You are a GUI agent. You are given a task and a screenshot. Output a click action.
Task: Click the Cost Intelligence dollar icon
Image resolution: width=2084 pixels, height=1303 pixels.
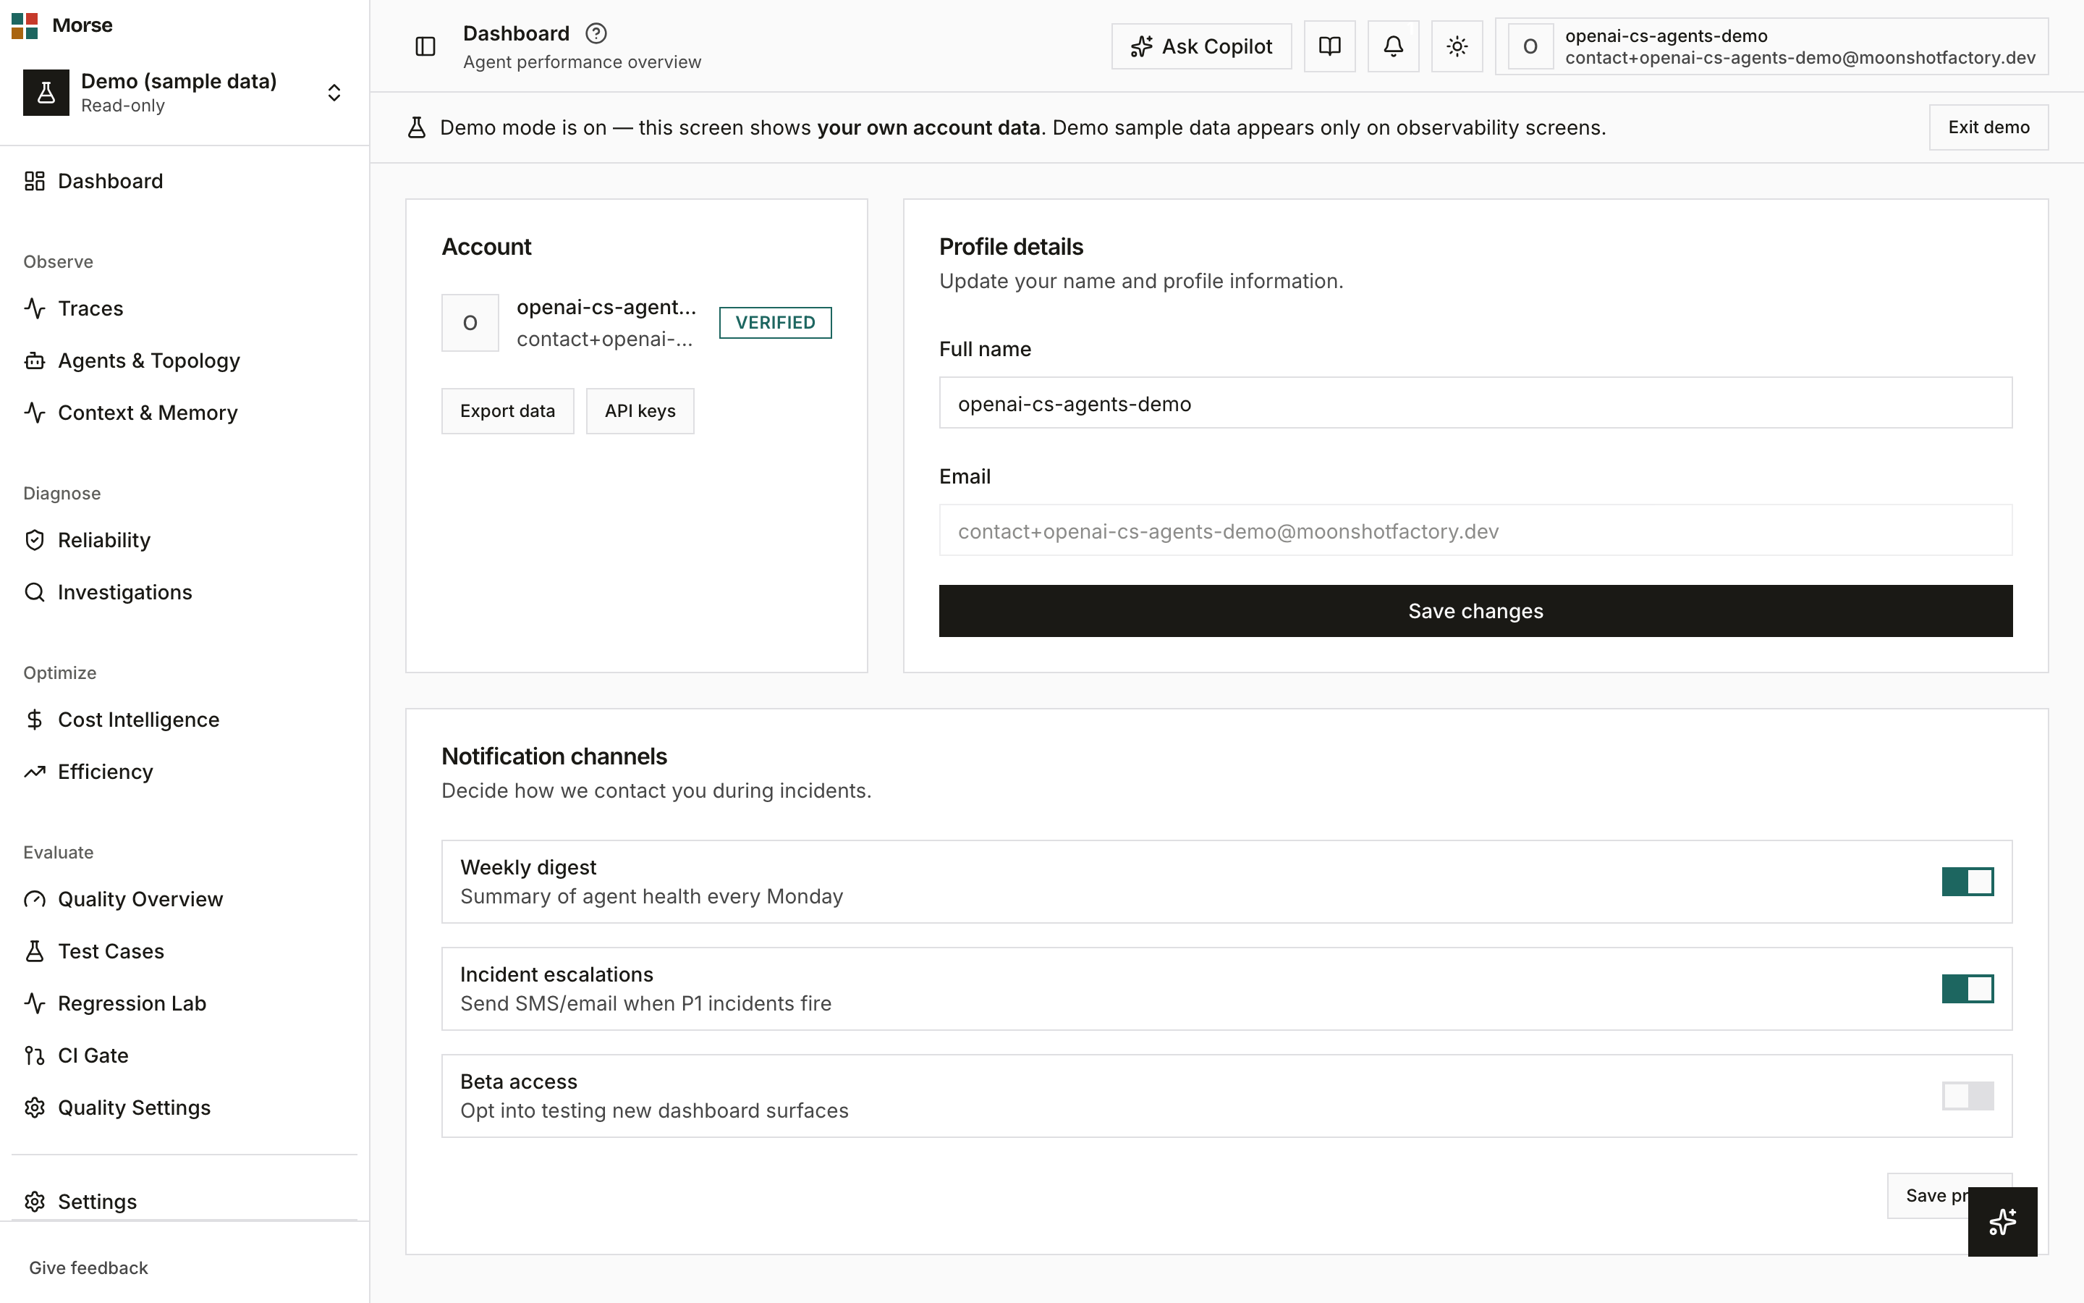click(35, 720)
